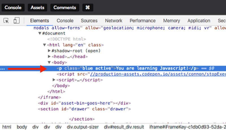226x130 pixels.
Task: Switch to the Sources tab
Action: 89,21
